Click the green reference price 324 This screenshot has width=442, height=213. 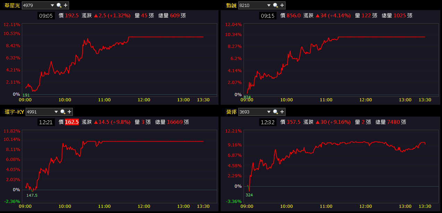coord(249,195)
